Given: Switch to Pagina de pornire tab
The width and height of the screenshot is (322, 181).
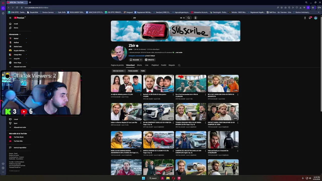Looking at the screenshot, I should coord(117,65).
